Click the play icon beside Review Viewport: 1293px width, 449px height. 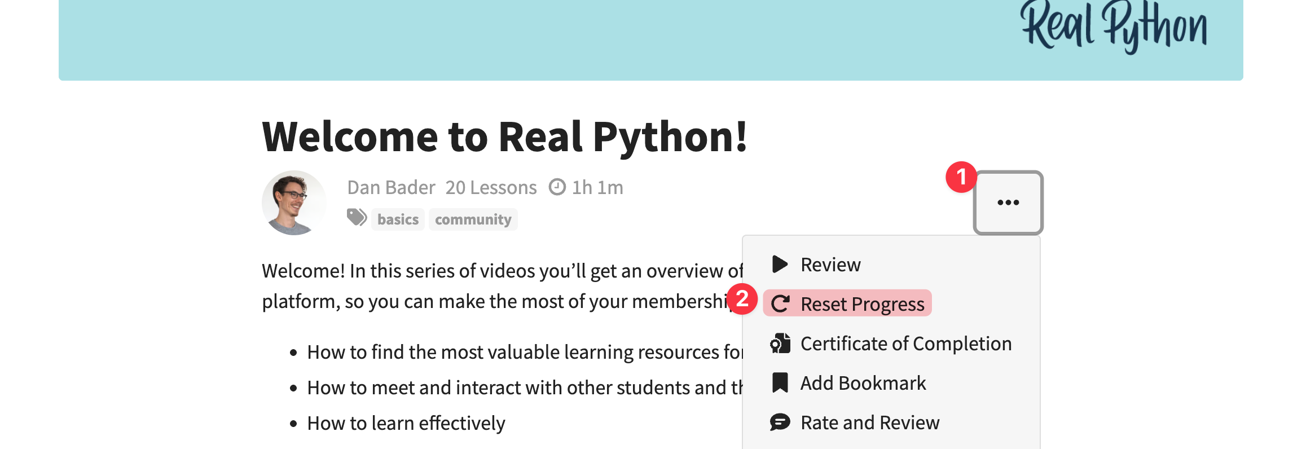780,264
